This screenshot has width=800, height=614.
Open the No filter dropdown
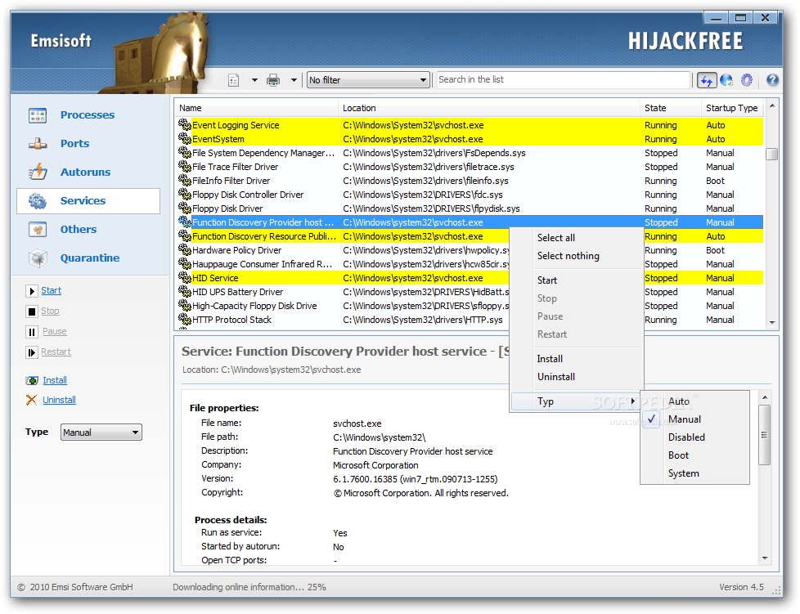point(368,80)
